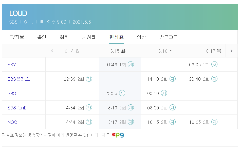Click the LOUD program title
This screenshot has height=149, width=240.
(x=18, y=13)
